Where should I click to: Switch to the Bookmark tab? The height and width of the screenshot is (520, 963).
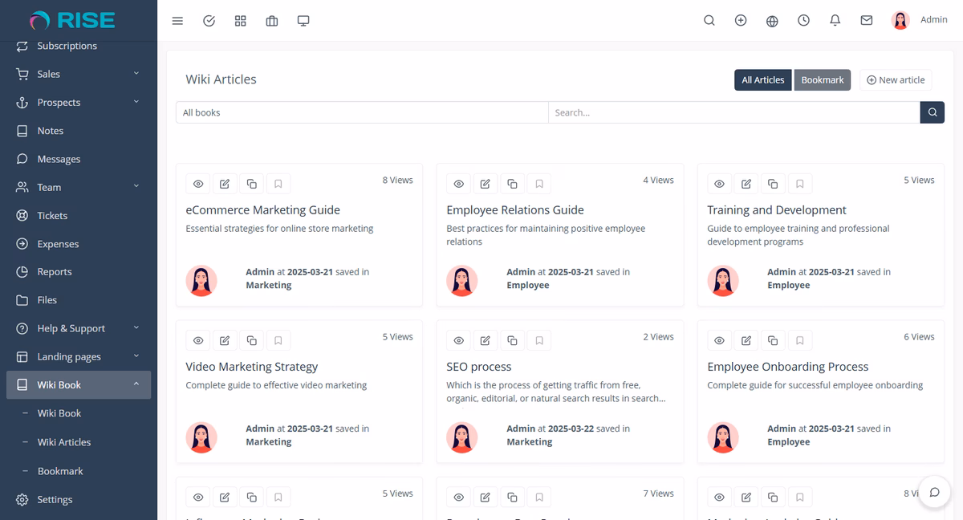point(822,79)
